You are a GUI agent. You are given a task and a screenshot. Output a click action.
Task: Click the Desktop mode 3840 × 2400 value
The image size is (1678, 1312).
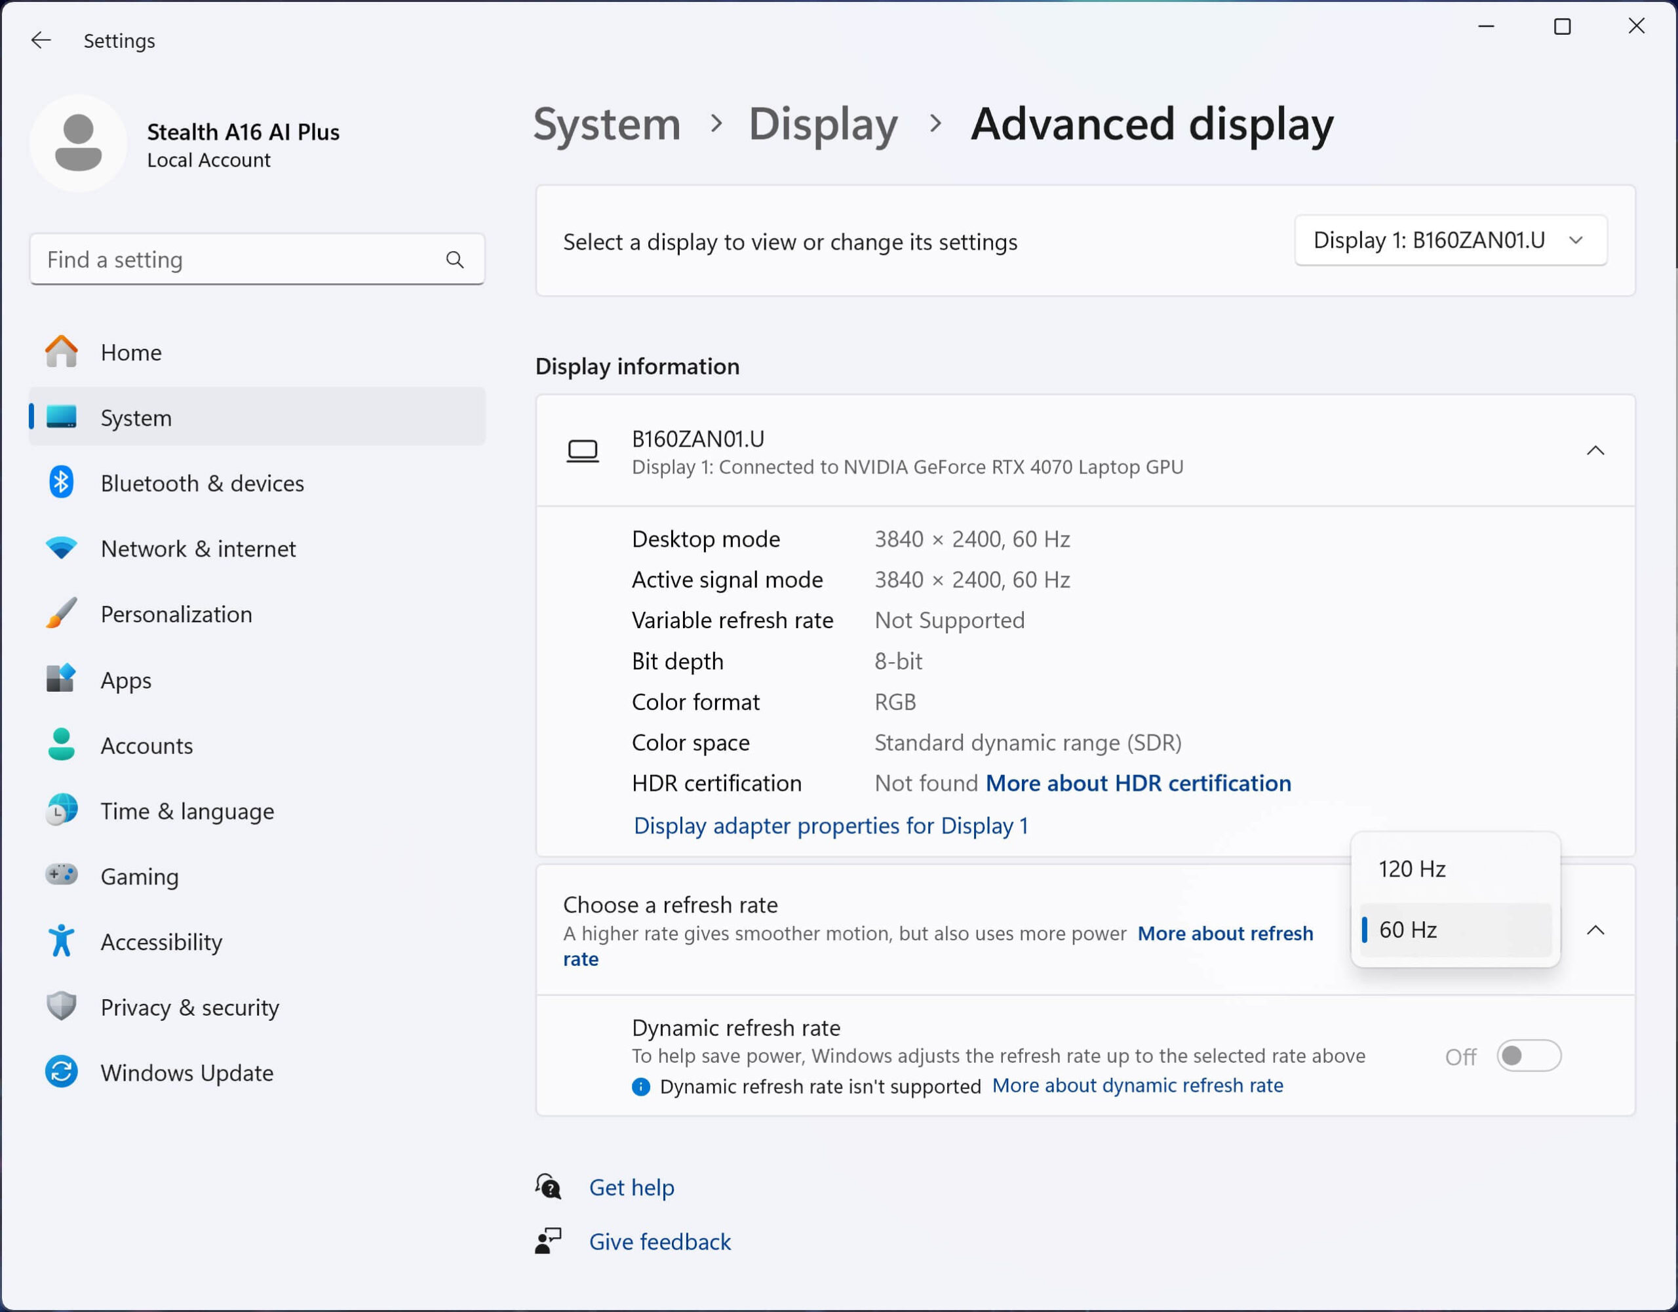pos(972,540)
